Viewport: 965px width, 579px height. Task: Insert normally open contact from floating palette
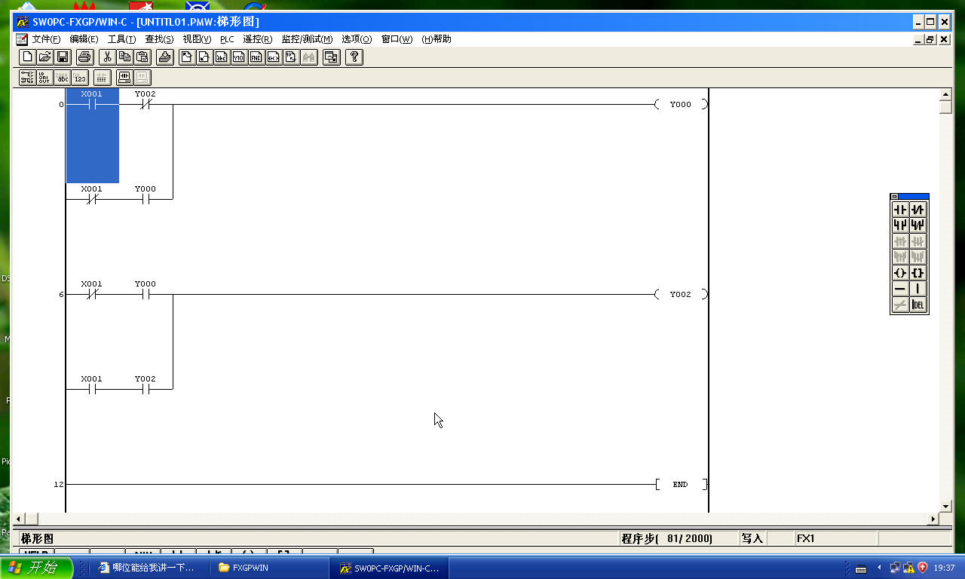point(900,210)
